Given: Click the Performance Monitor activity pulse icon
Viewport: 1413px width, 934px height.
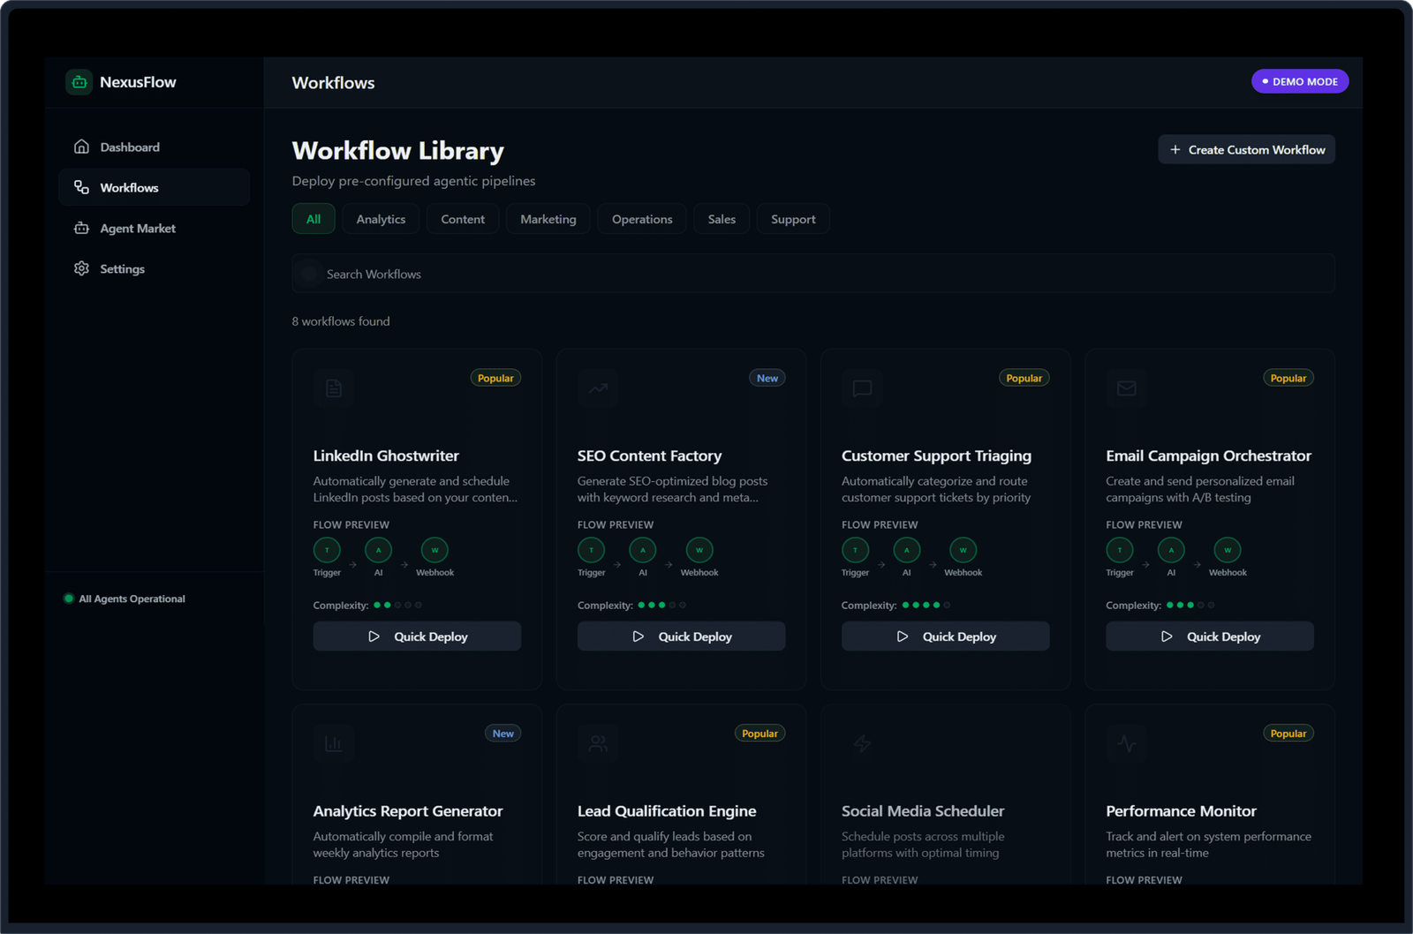Looking at the screenshot, I should tap(1126, 744).
